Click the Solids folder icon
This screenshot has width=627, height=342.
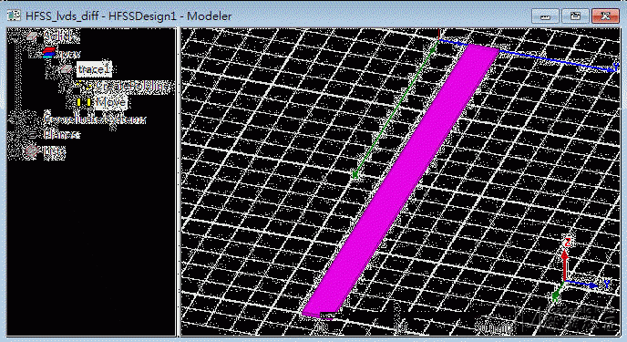(32, 36)
